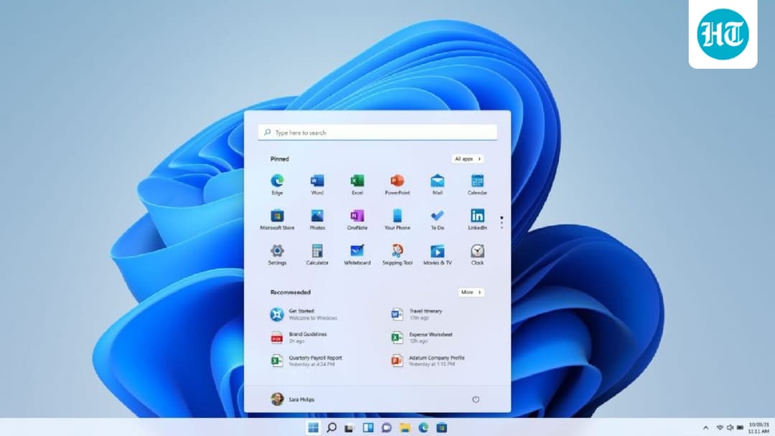Show hidden icons in the system tray
This screenshot has width=775, height=436.
[x=705, y=426]
